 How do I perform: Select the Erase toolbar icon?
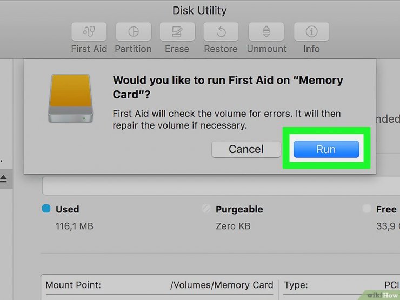pyautogui.click(x=177, y=31)
